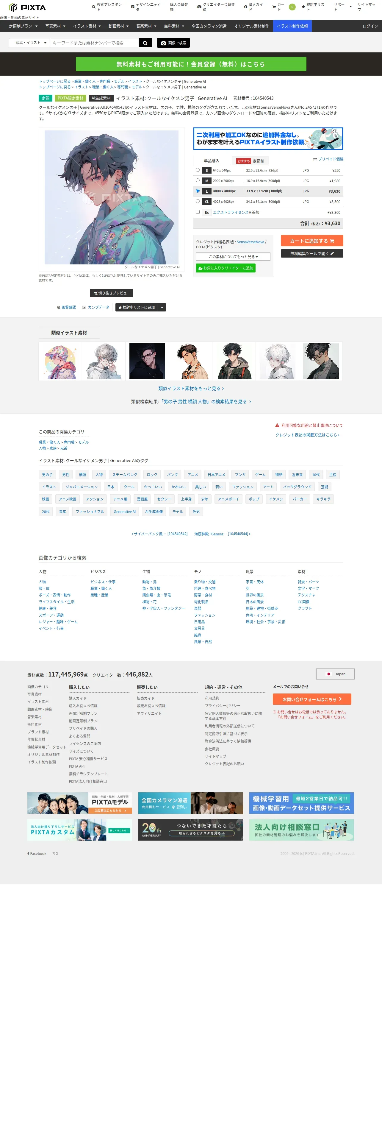Open similar thumbnail of boy with colorful cap
Image resolution: width=382 pixels, height=1147 pixels.
60,361
